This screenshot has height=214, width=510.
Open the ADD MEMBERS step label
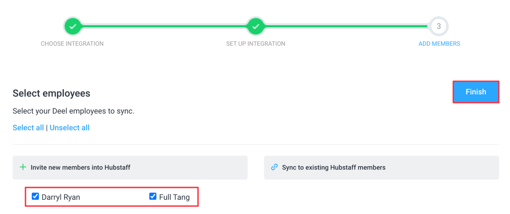click(439, 44)
